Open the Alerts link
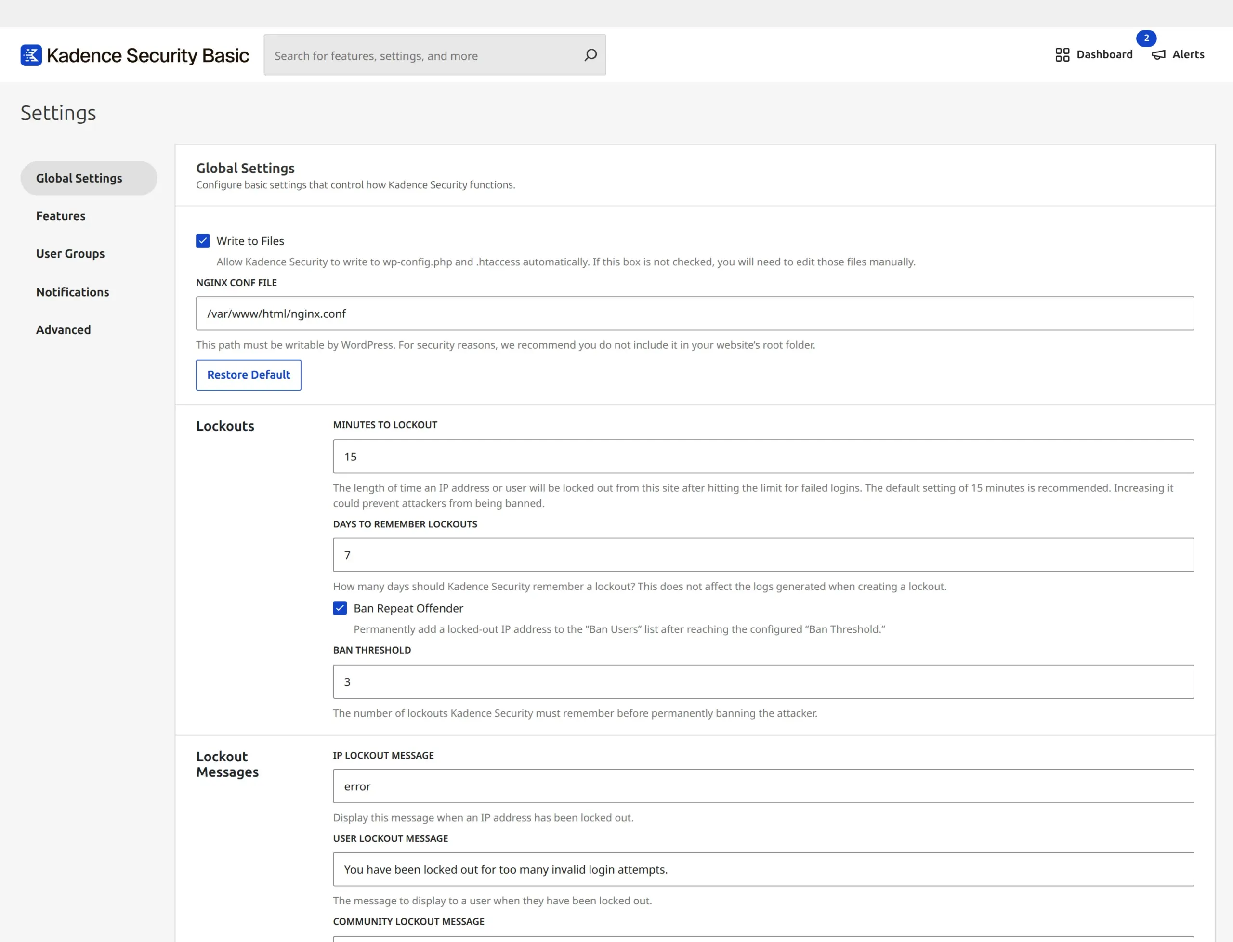Image resolution: width=1233 pixels, height=942 pixels. (1178, 54)
